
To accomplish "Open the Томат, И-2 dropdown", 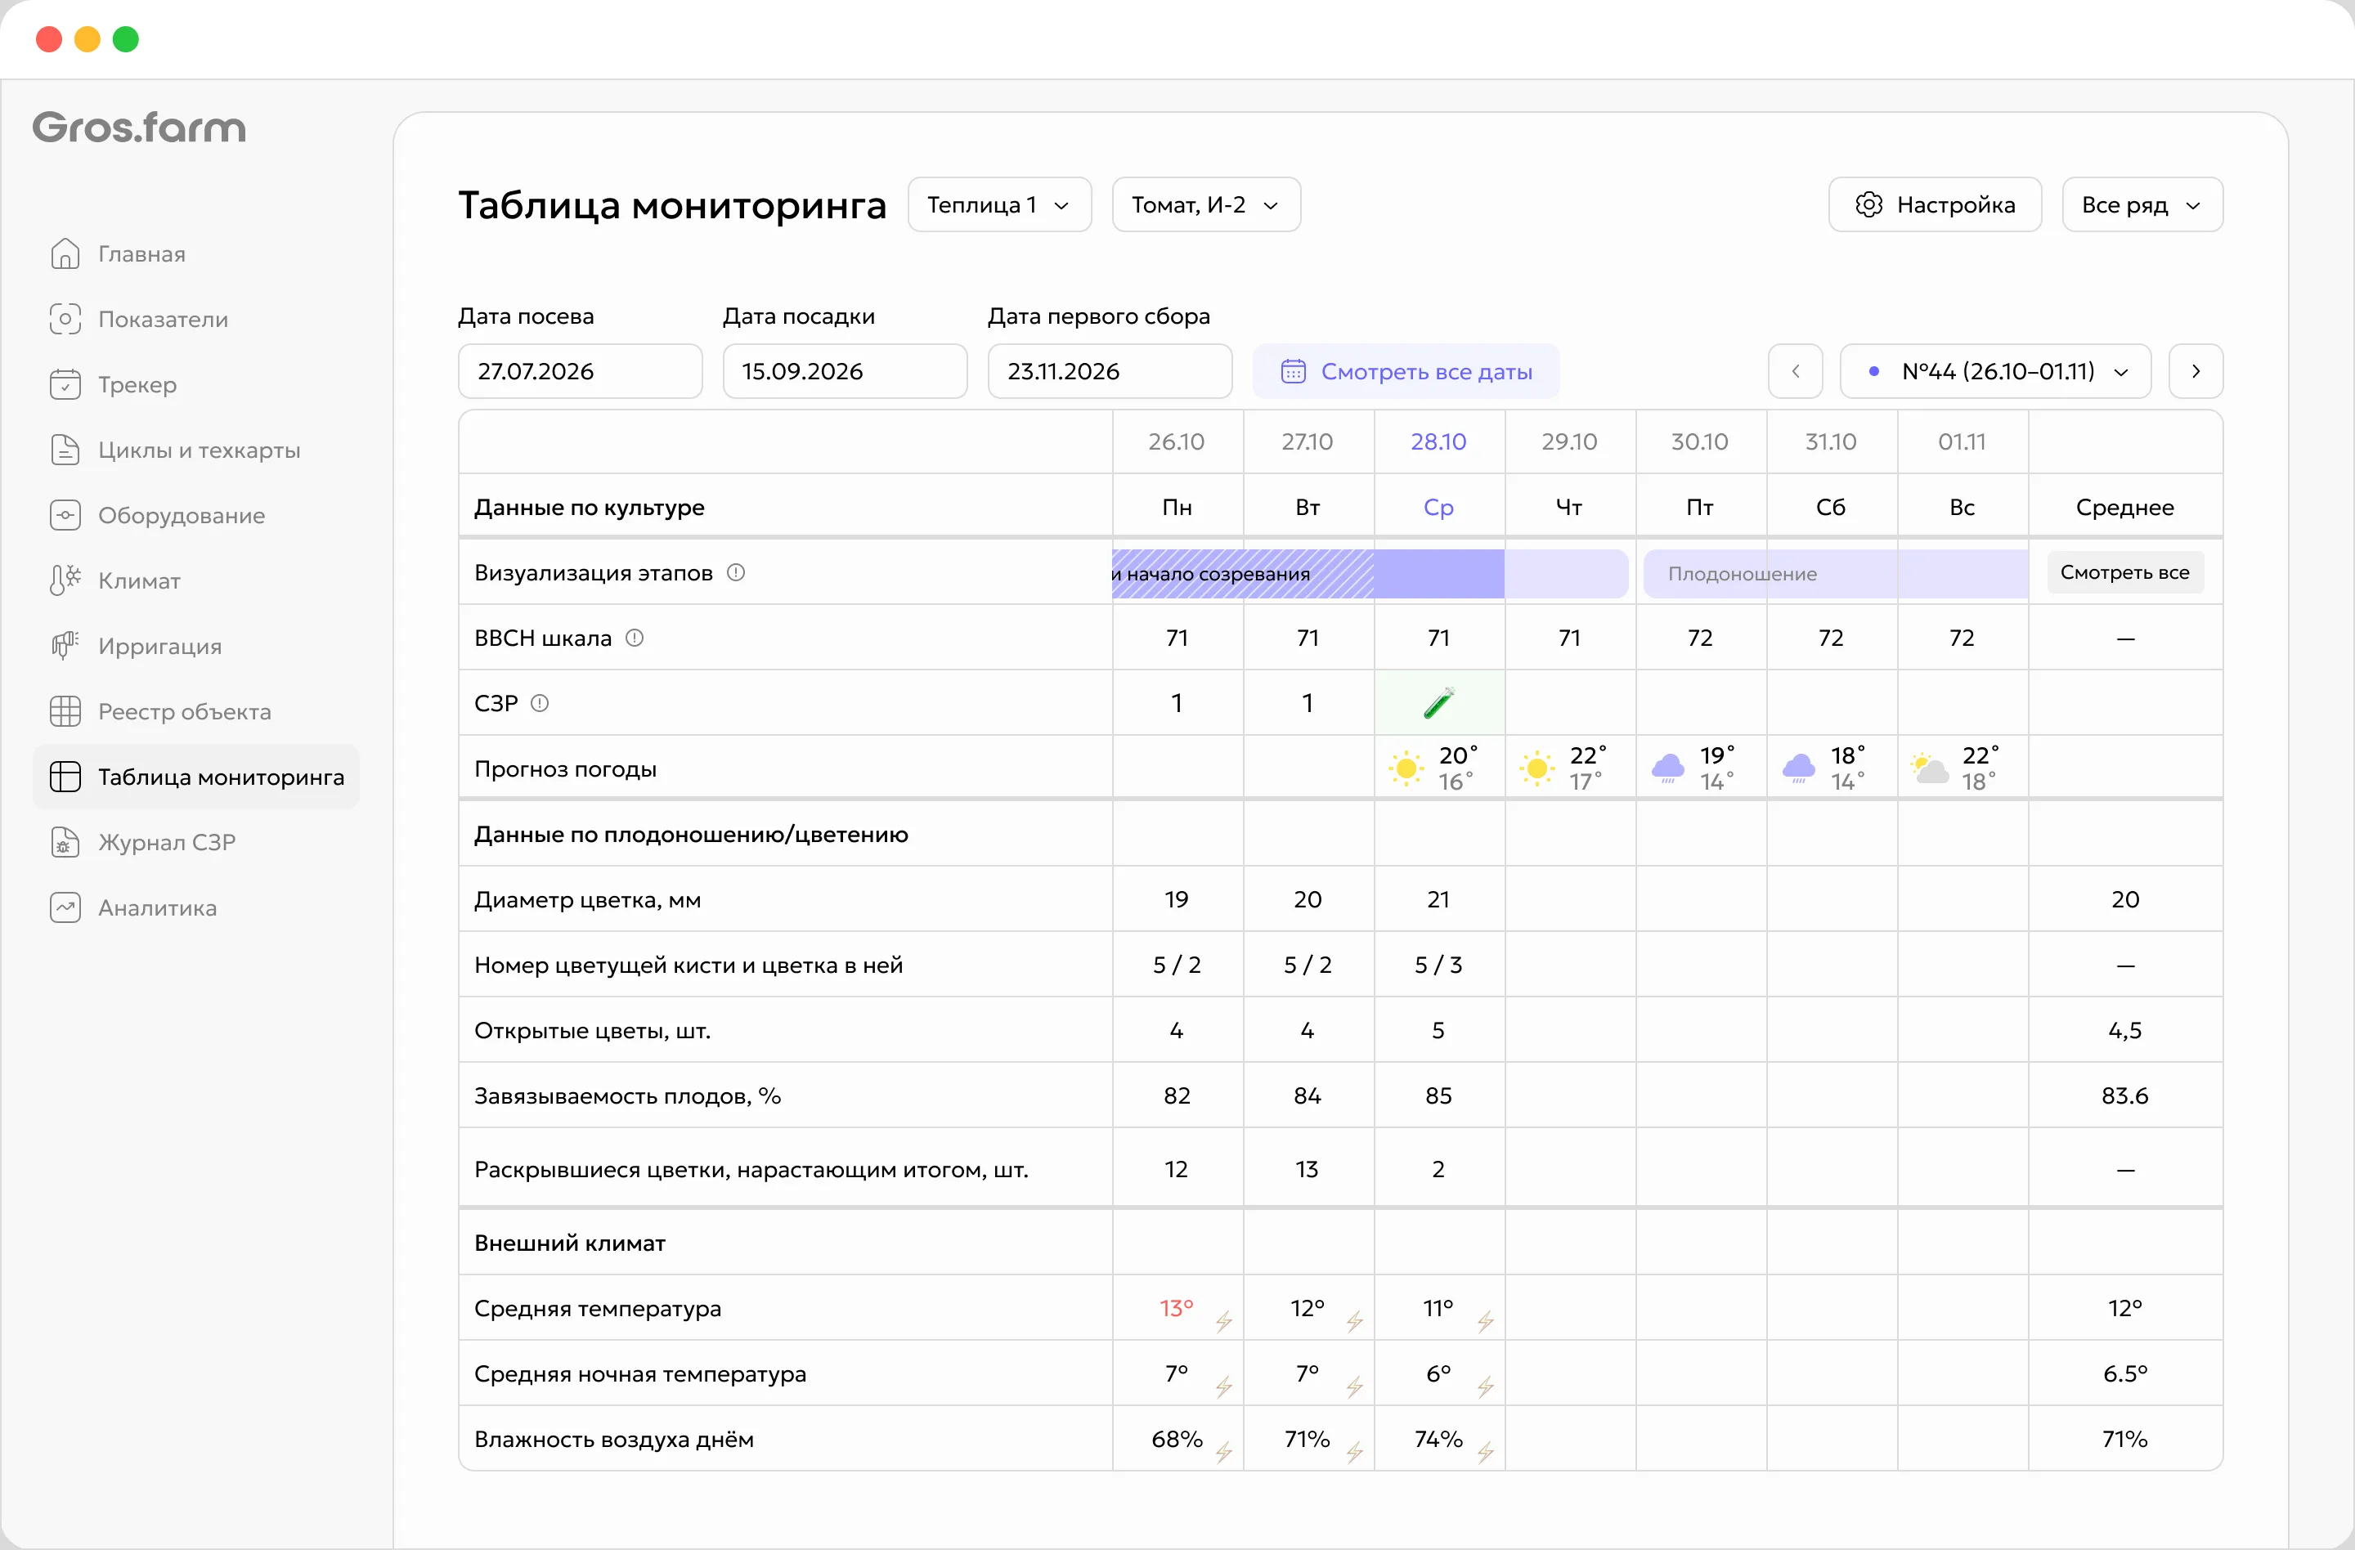I will (1206, 204).
